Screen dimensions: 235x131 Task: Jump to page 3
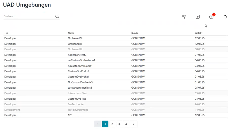[x=119, y=124]
